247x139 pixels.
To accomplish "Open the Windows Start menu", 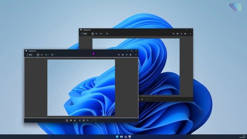I will point(117,137).
